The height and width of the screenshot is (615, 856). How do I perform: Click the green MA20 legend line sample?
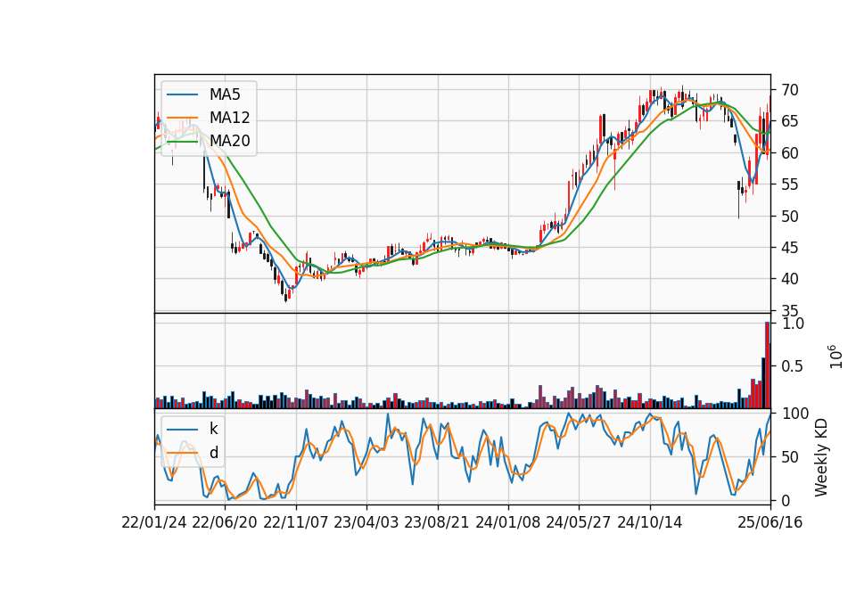click(x=182, y=141)
